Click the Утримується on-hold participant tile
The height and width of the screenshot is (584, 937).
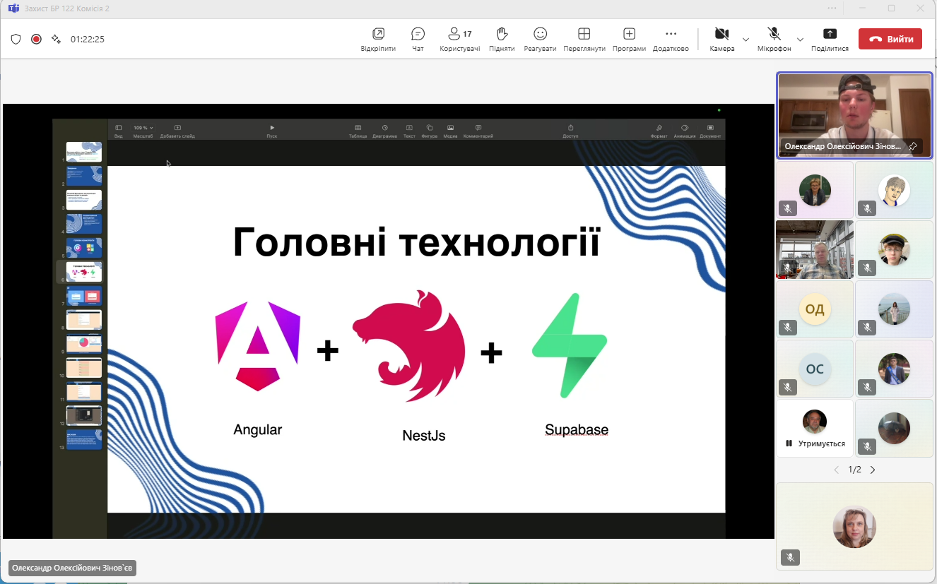[x=815, y=428]
